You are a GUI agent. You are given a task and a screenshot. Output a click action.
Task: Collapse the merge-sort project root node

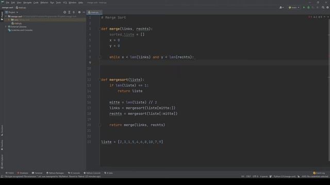6,16
